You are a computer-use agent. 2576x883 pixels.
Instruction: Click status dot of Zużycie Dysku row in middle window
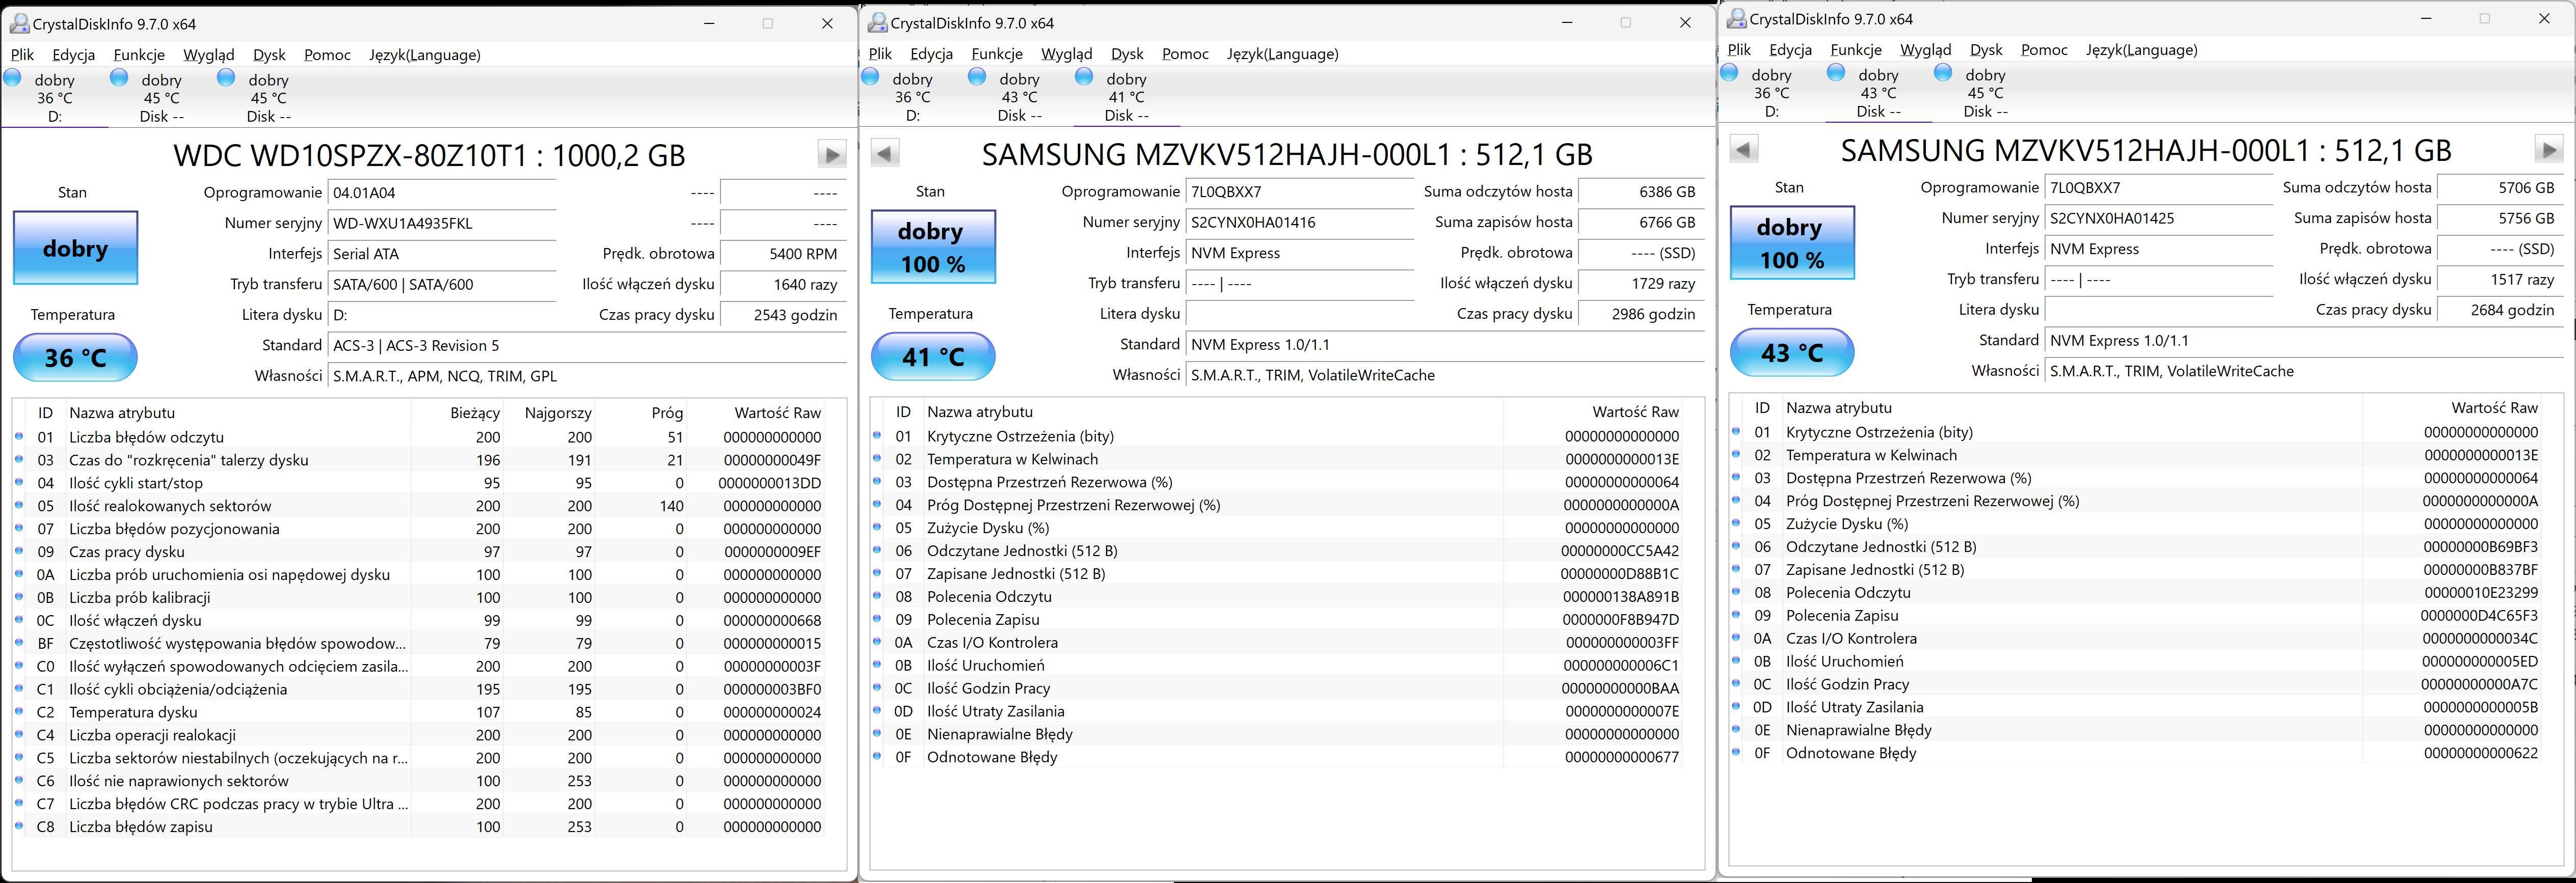[877, 527]
